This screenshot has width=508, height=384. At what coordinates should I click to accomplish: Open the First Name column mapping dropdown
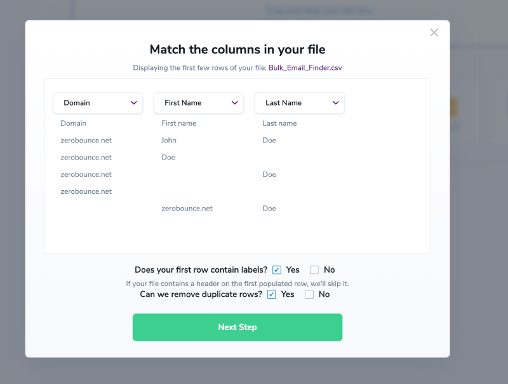click(198, 102)
